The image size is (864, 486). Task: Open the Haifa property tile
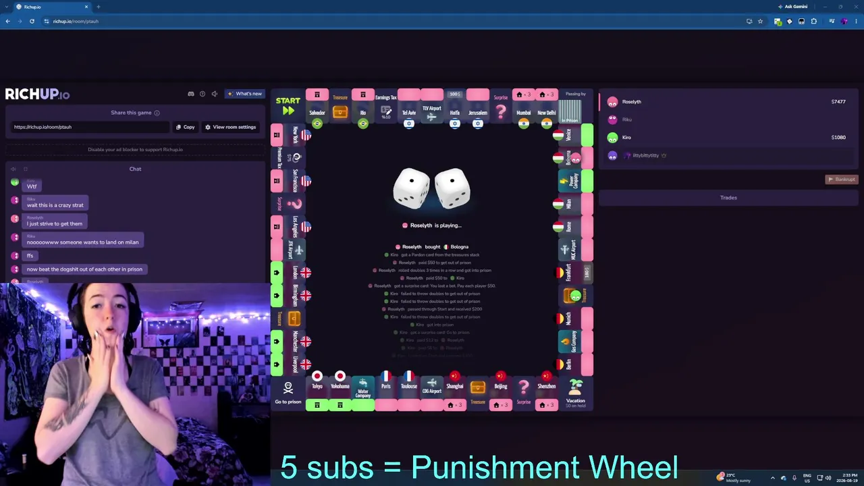[454, 107]
